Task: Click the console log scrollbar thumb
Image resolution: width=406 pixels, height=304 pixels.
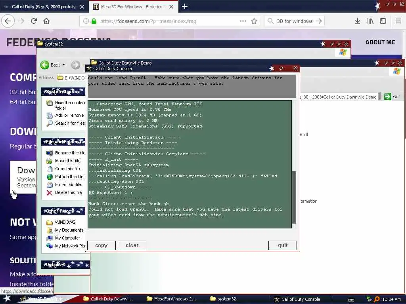Action: [x=294, y=197]
